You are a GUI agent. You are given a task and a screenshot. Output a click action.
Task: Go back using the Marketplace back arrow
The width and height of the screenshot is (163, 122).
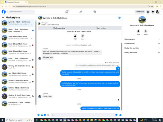click(x=3, y=17)
